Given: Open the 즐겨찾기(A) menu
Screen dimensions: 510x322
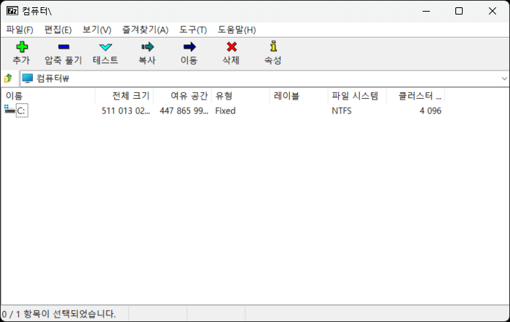Looking at the screenshot, I should tap(145, 30).
